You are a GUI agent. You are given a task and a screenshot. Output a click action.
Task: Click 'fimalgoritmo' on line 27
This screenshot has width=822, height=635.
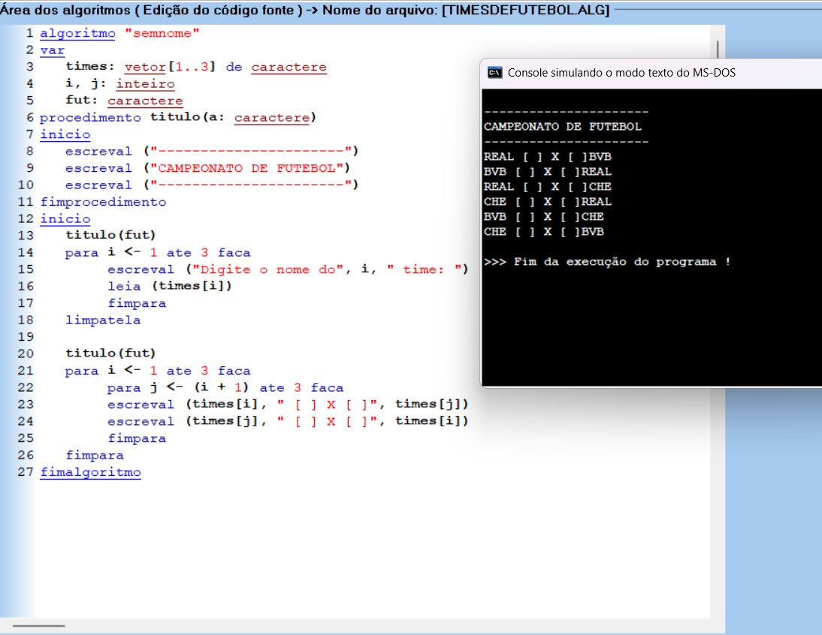click(90, 472)
